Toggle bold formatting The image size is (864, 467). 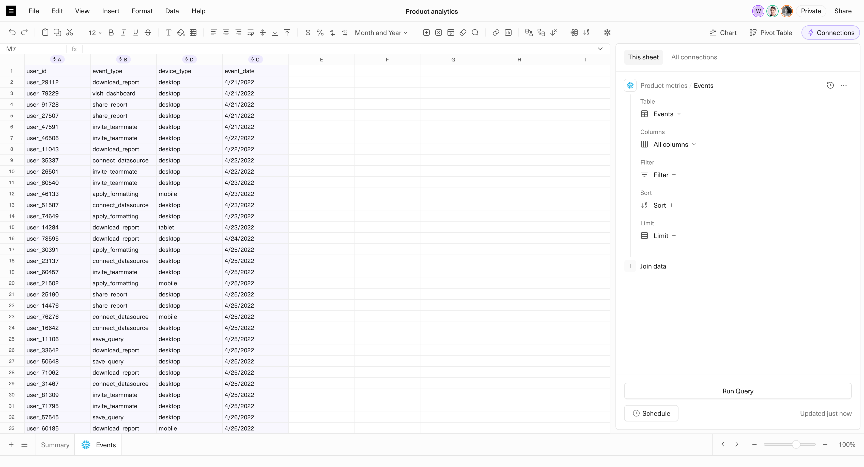[x=111, y=32]
